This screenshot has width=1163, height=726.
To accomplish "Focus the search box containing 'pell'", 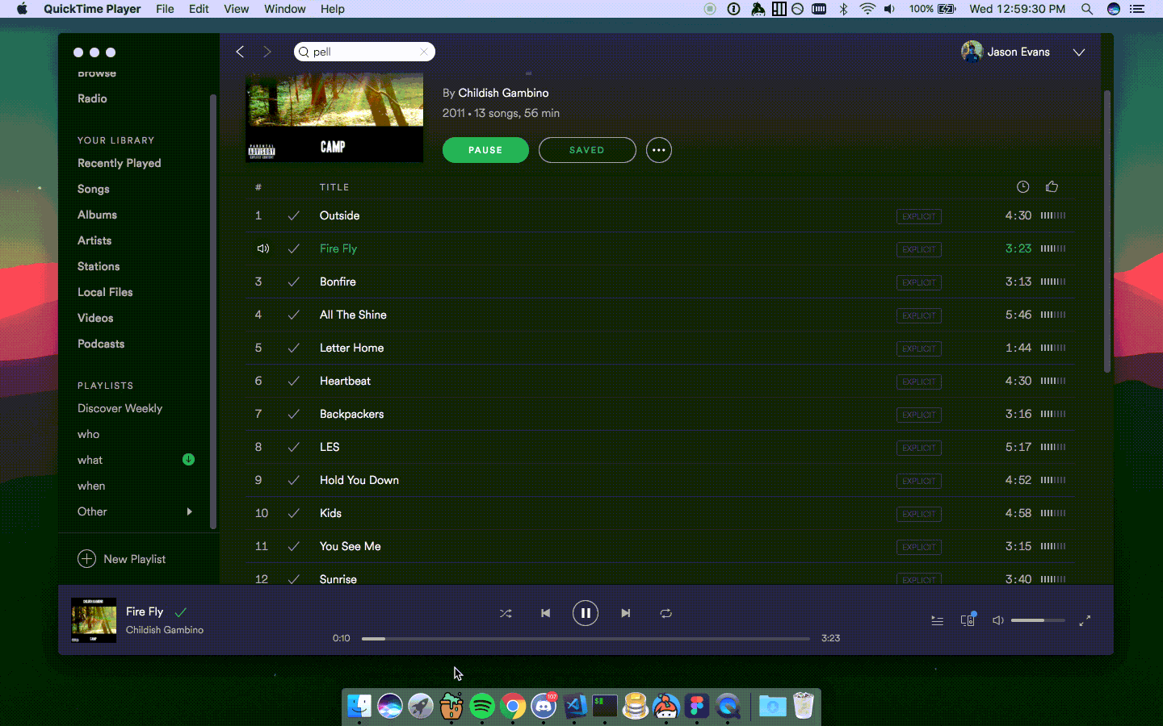I will tap(364, 52).
